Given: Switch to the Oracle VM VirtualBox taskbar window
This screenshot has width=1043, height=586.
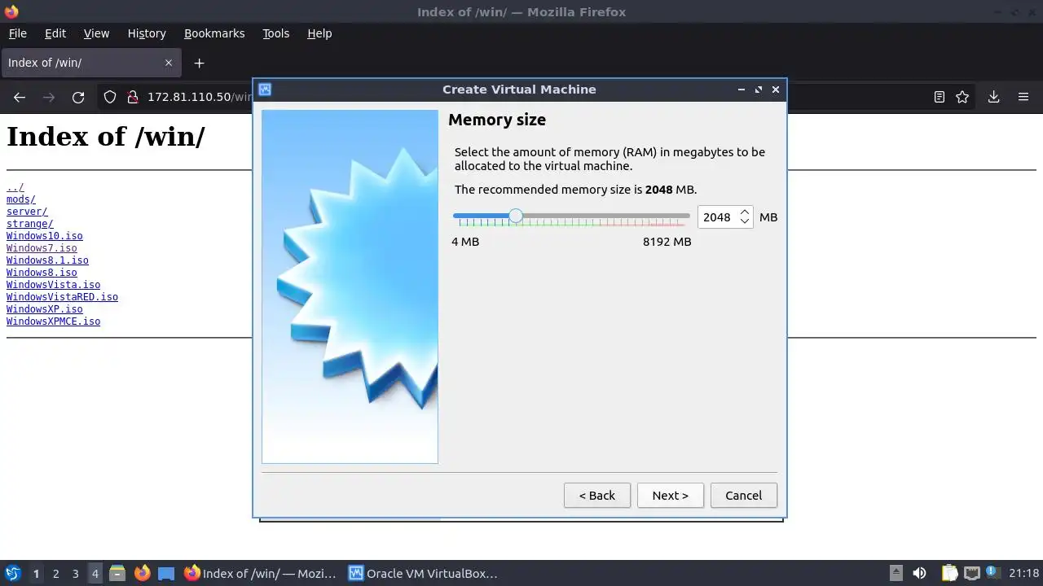Looking at the screenshot, I should coord(424,573).
